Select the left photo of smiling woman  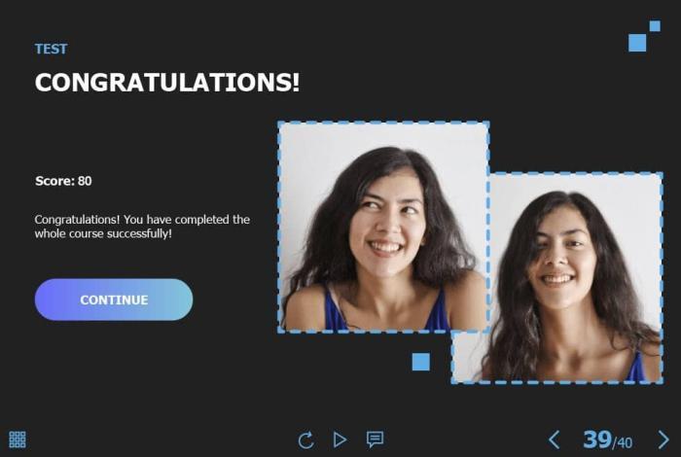pos(383,227)
